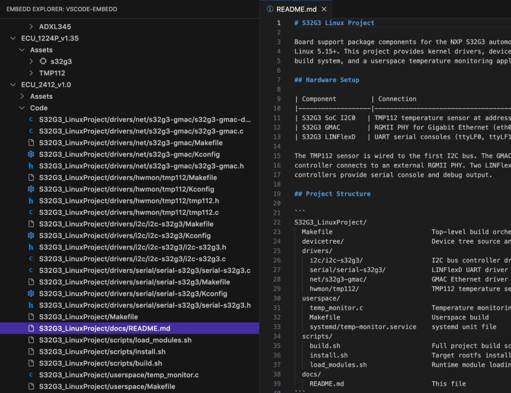The width and height of the screenshot is (511, 393).
Task: Click C icon of serial-s32g3.c
Action: [x=31, y=270]
